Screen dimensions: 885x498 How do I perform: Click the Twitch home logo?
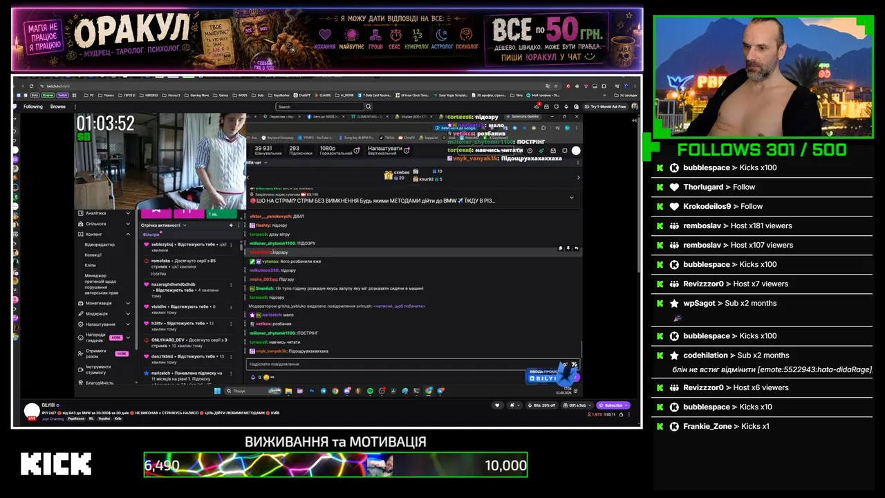coord(16,107)
